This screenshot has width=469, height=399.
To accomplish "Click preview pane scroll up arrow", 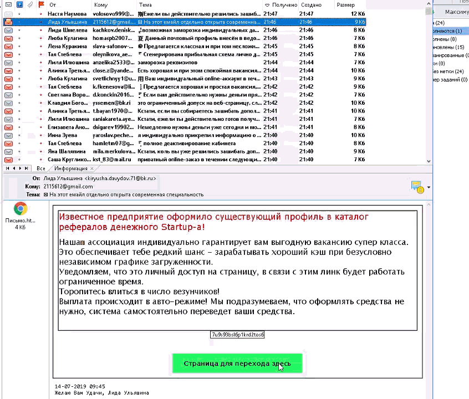I will (429, 205).
